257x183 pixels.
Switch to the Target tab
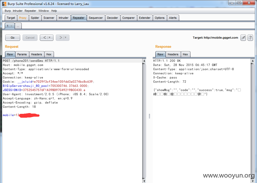11,18
